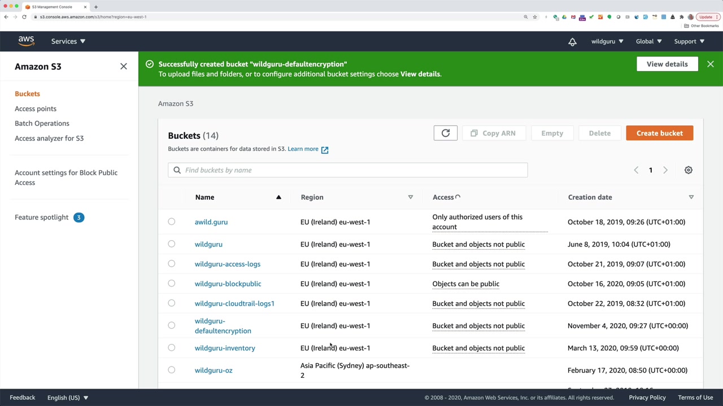The height and width of the screenshot is (406, 723).
Task: Open the wildguru-access-logs bucket link
Action: (x=227, y=264)
